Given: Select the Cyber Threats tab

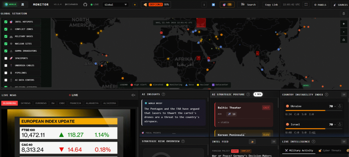Looking at the screenshot, I should [330, 150].
